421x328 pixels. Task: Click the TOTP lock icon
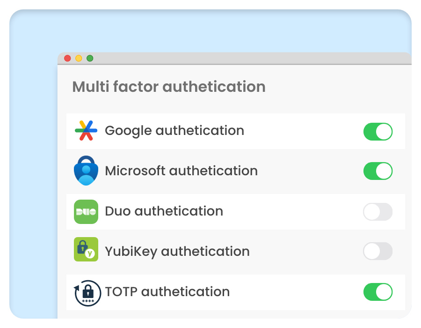[87, 292]
